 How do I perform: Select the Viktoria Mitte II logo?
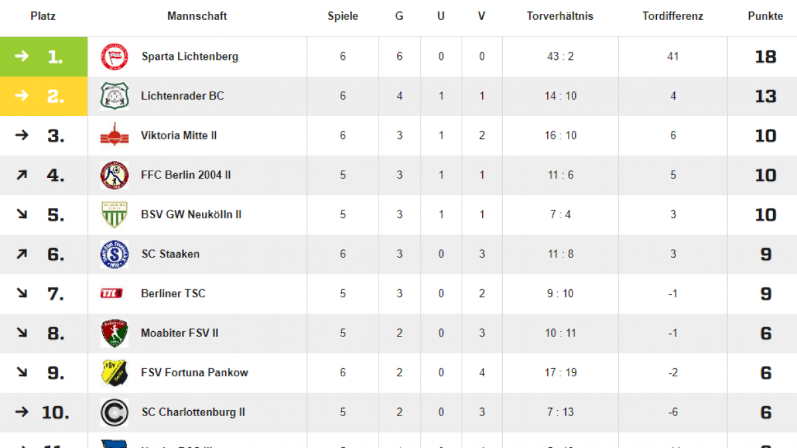pyautogui.click(x=114, y=135)
